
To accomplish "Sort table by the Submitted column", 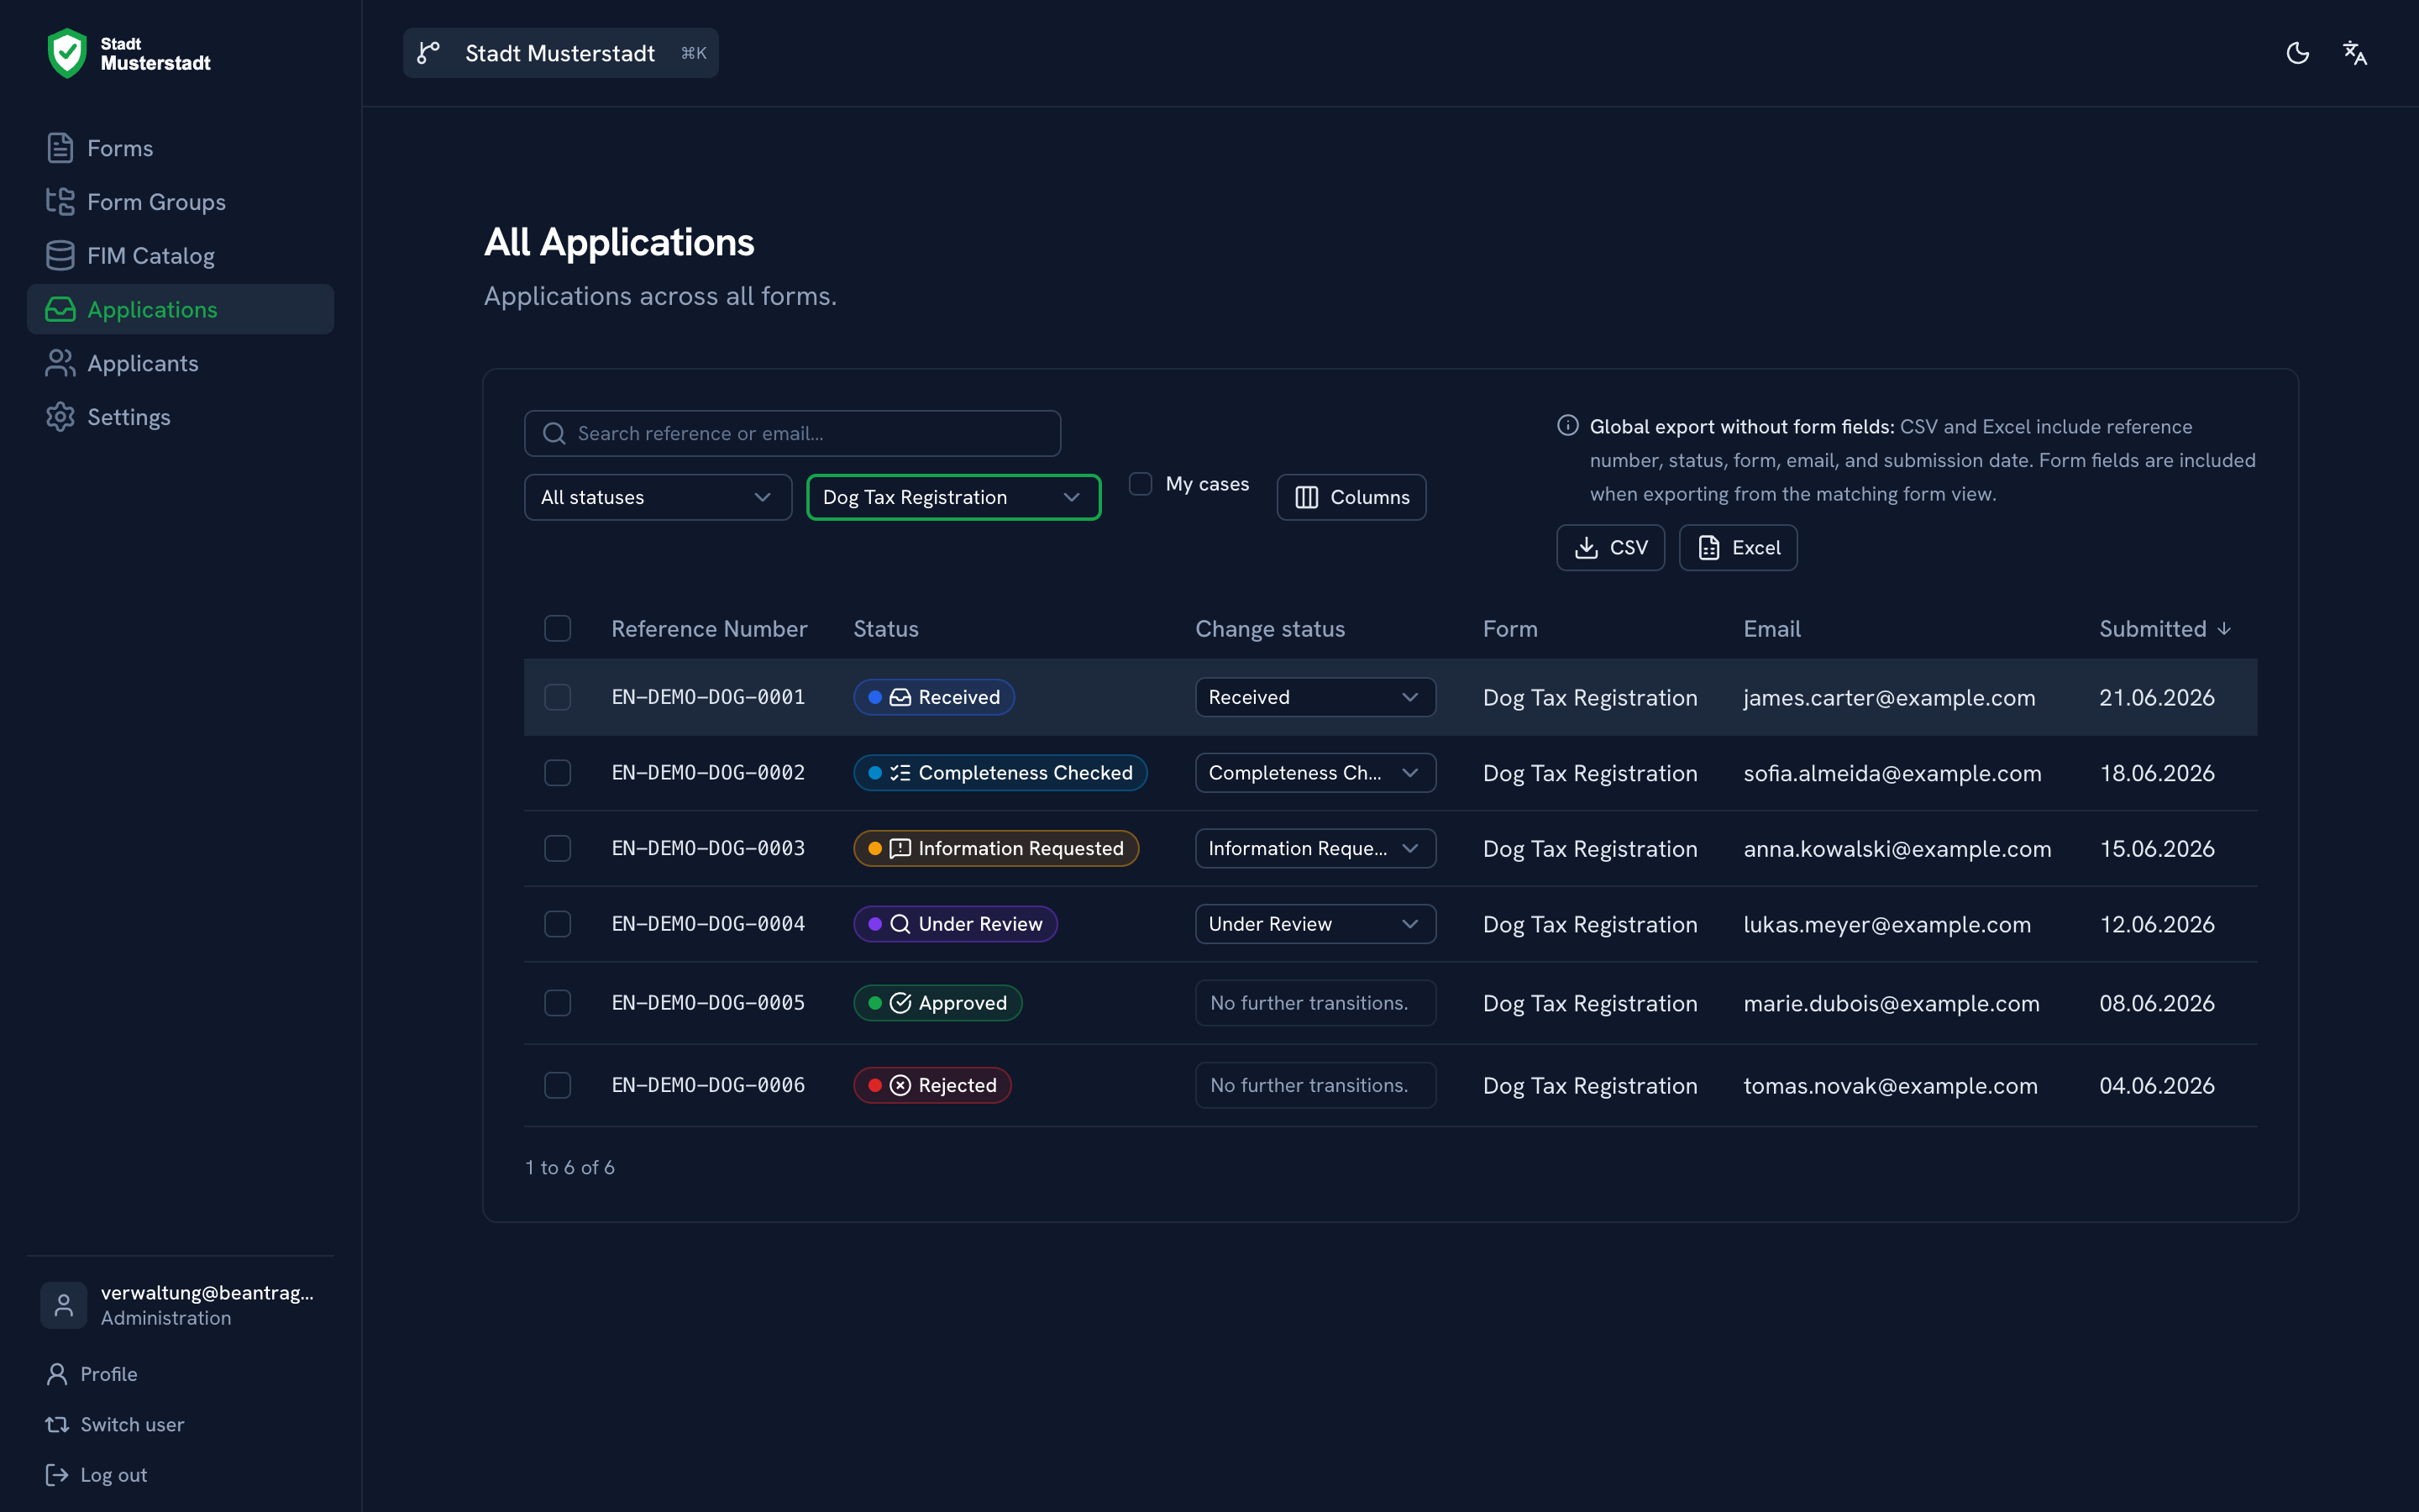I will coord(2165,629).
